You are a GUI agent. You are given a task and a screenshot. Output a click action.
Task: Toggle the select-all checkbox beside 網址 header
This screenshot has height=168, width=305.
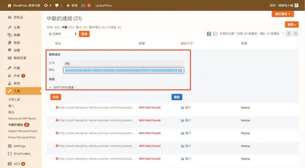(x=50, y=41)
